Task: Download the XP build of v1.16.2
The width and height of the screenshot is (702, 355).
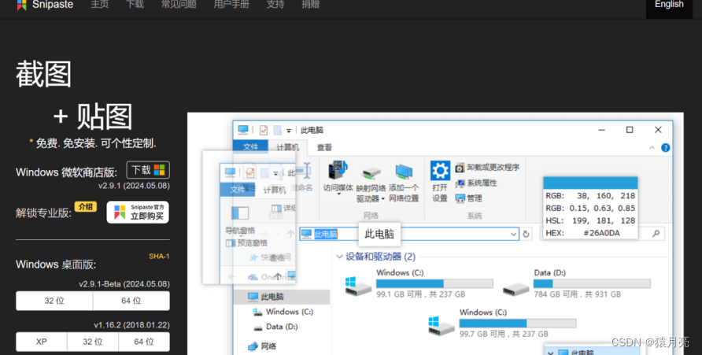Action: click(x=41, y=342)
